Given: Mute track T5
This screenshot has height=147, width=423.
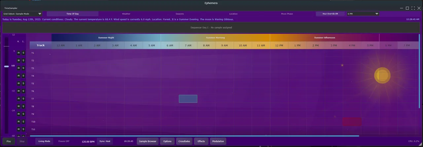Looking at the screenshot, I should (x=19, y=84).
